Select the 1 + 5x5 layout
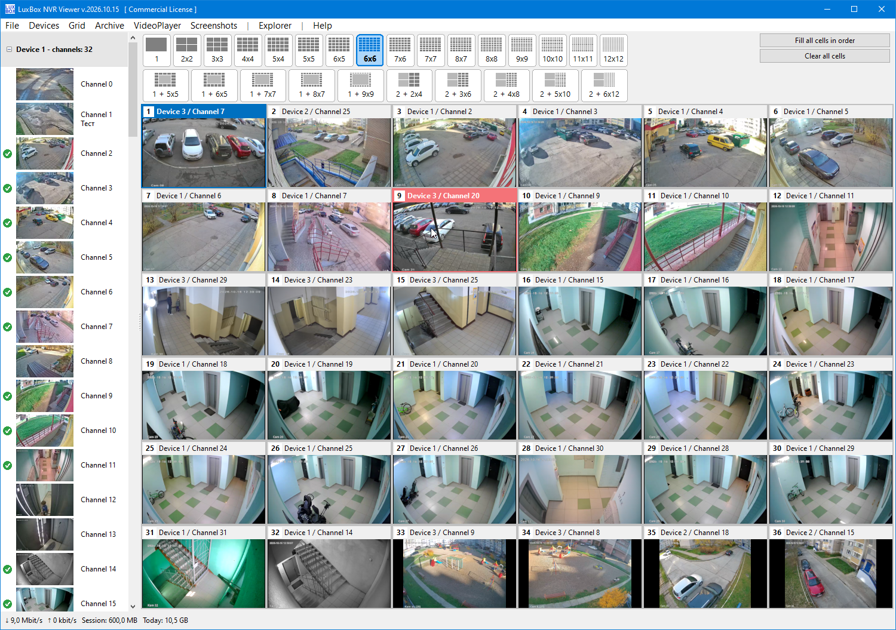Viewport: 896px width, 630px height. [165, 85]
